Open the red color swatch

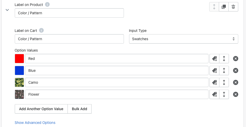19,59
